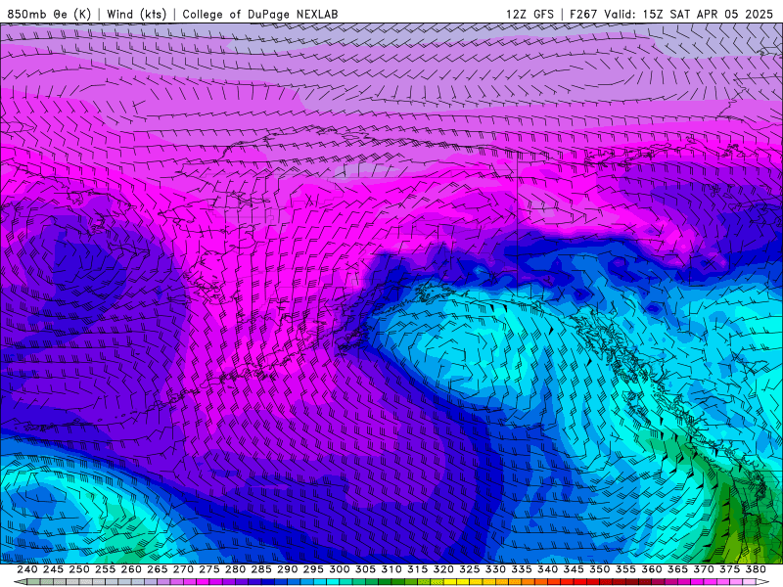Click the 305 color scale label

pyautogui.click(x=365, y=569)
